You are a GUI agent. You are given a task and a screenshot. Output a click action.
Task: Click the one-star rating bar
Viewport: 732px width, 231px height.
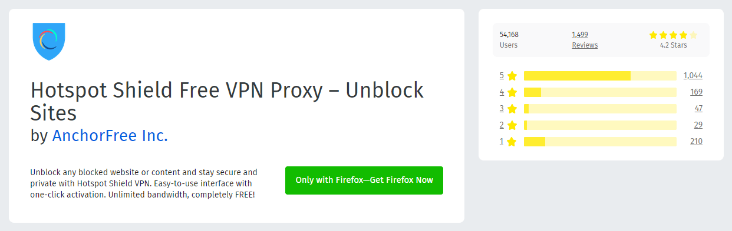coord(600,142)
